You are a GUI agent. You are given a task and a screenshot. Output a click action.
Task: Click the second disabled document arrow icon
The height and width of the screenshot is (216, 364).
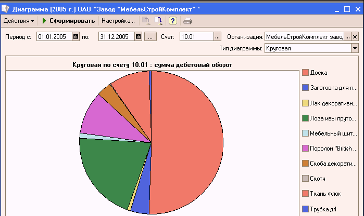(159, 21)
